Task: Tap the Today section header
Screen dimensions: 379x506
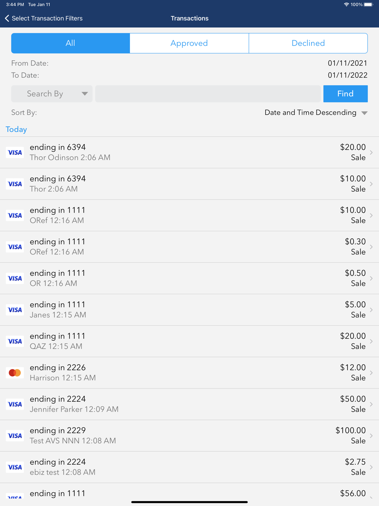Action: click(16, 129)
